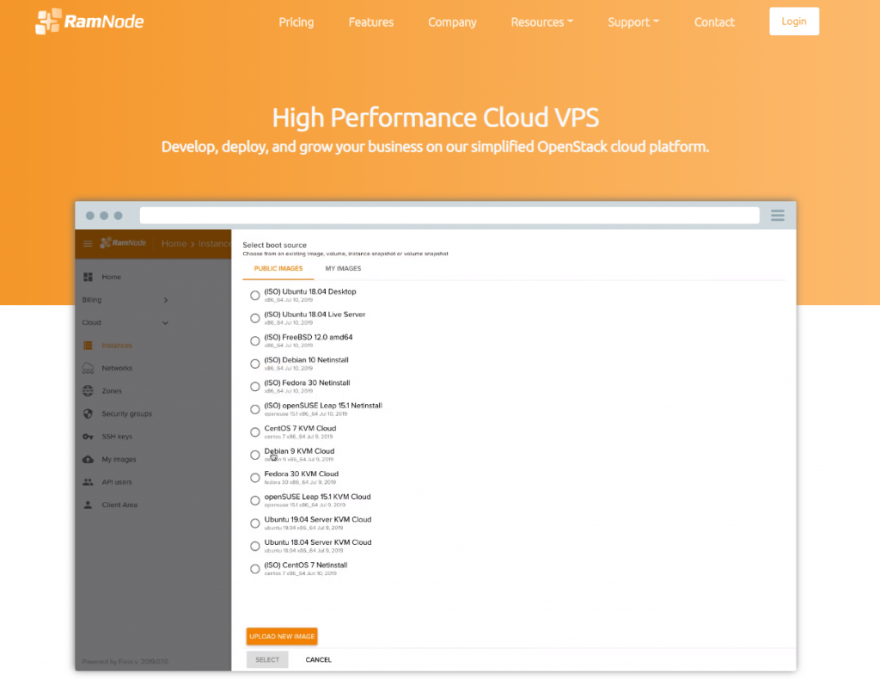This screenshot has height=679, width=880.
Task: Select Debian 9 KVM Cloud boot source
Action: pos(254,455)
